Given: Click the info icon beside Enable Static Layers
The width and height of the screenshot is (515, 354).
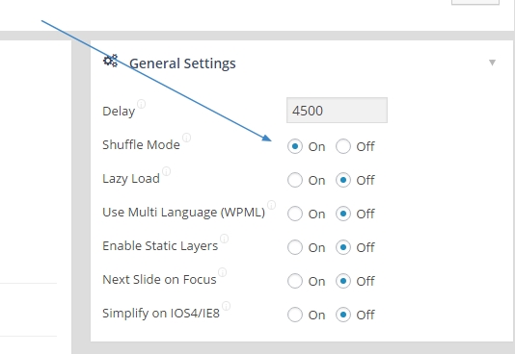Looking at the screenshot, I should 224,239.
